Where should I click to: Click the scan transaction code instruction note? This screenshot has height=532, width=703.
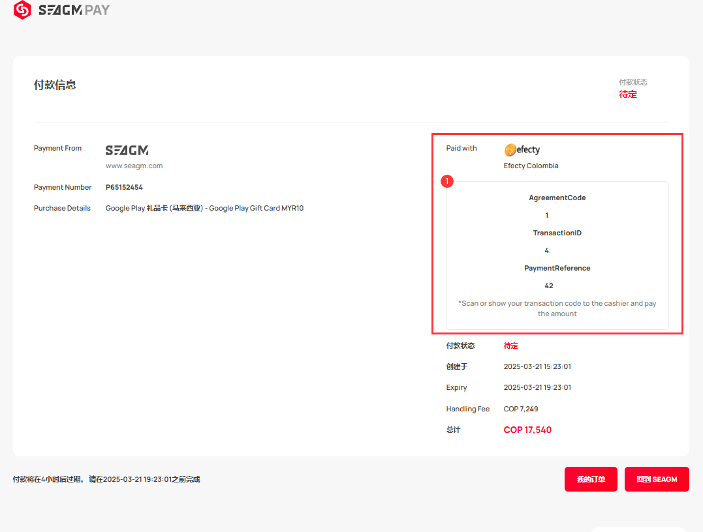(557, 308)
